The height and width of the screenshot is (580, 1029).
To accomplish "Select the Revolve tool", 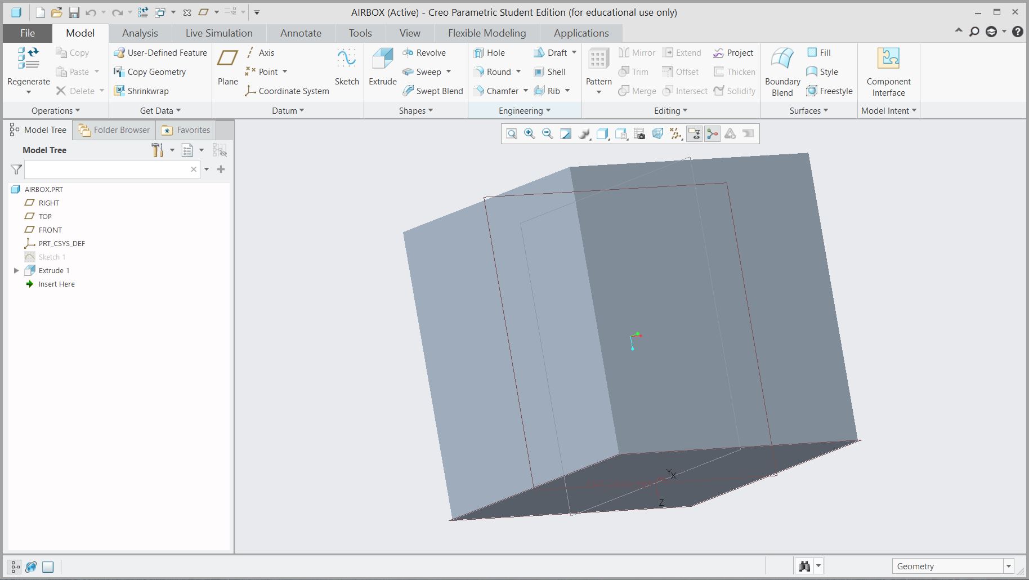I will [424, 53].
